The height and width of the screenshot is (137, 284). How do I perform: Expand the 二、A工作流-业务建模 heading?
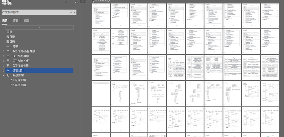[x=4, y=51]
